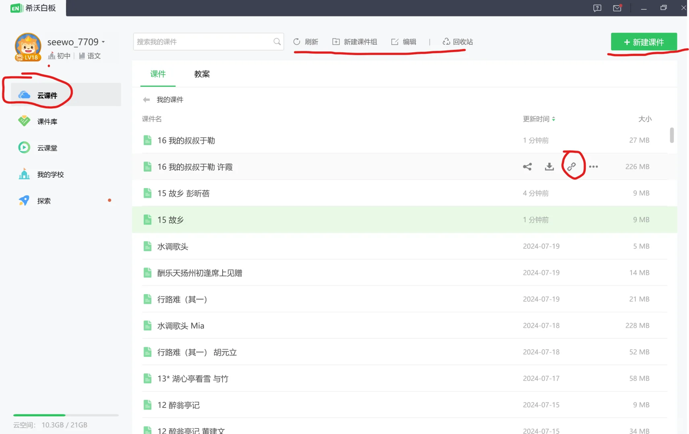Click the 云空间 storage usage bar
The height and width of the screenshot is (434, 689).
(x=66, y=415)
